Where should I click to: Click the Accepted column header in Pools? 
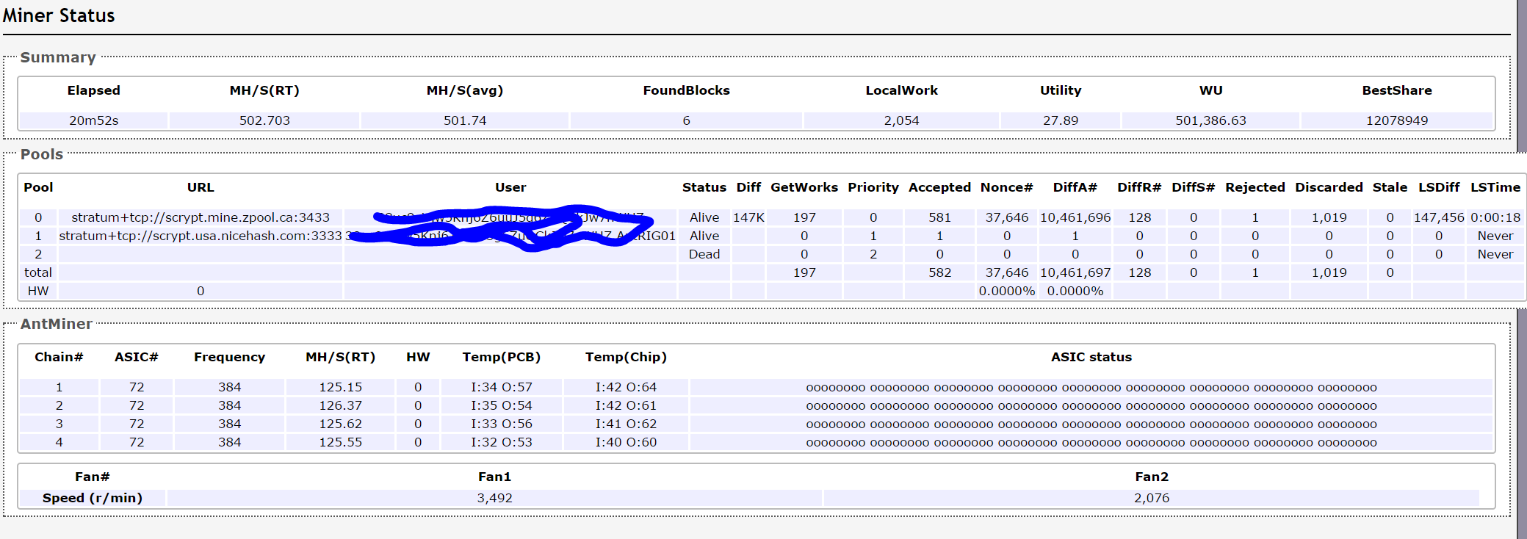(x=939, y=187)
